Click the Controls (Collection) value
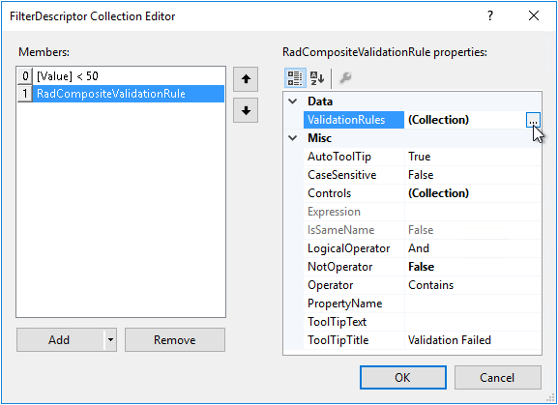 pyautogui.click(x=438, y=193)
